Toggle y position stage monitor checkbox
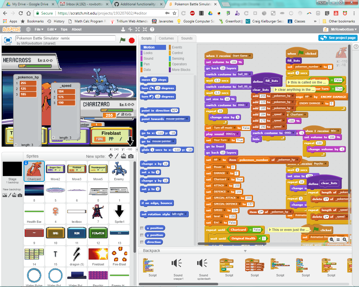The height and width of the screenshot is (287, 359). click(142, 235)
